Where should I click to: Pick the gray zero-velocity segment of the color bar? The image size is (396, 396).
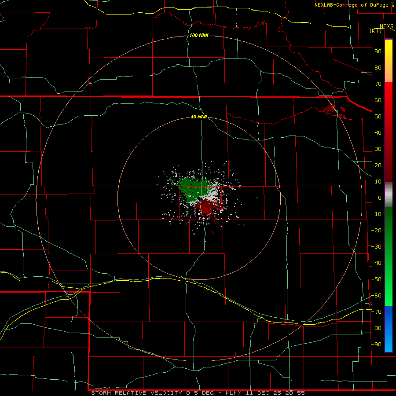[x=389, y=195]
